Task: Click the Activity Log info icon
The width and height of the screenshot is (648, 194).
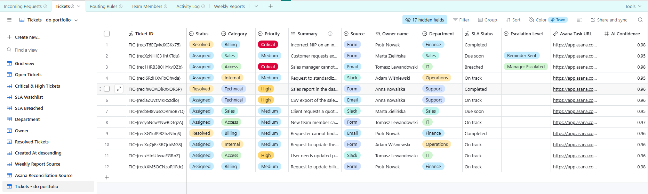Action: point(203,6)
